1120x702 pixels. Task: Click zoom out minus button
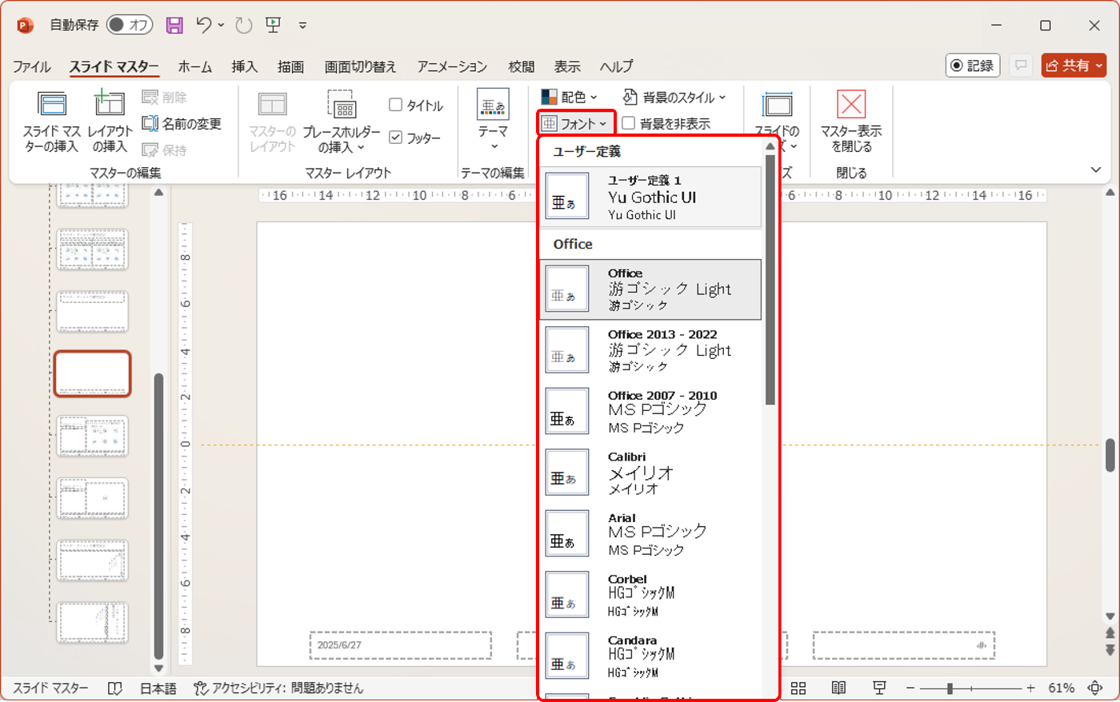pos(910,688)
